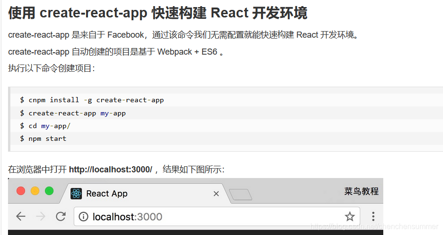Screen dimensions: 443x235
Task: Click the browser forward arrow
Action: (x=41, y=217)
